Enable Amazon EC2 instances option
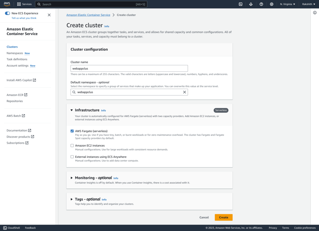 tap(72, 145)
